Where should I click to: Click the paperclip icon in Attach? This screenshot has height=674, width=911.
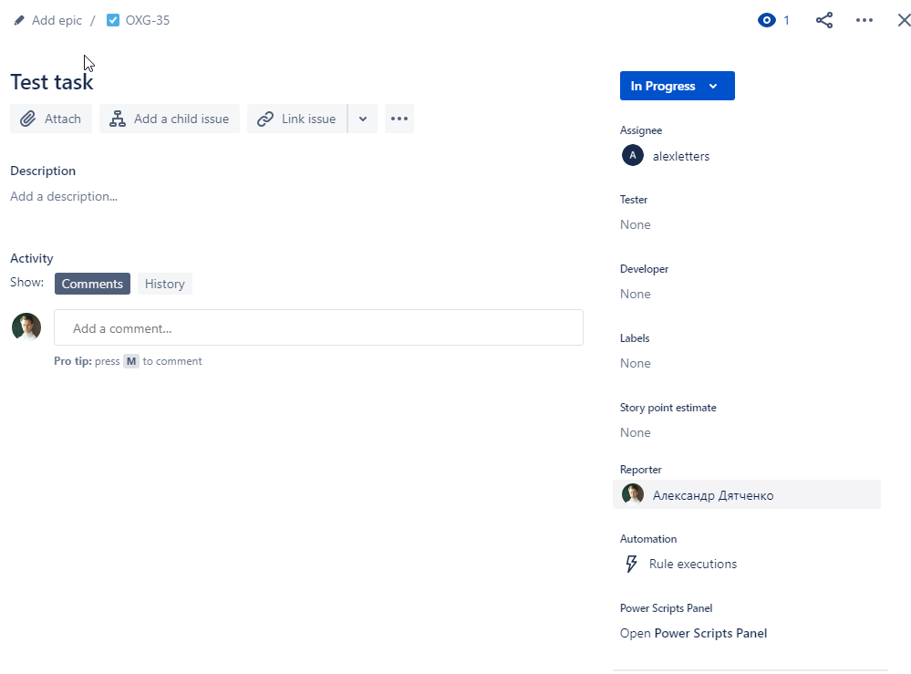click(x=28, y=119)
